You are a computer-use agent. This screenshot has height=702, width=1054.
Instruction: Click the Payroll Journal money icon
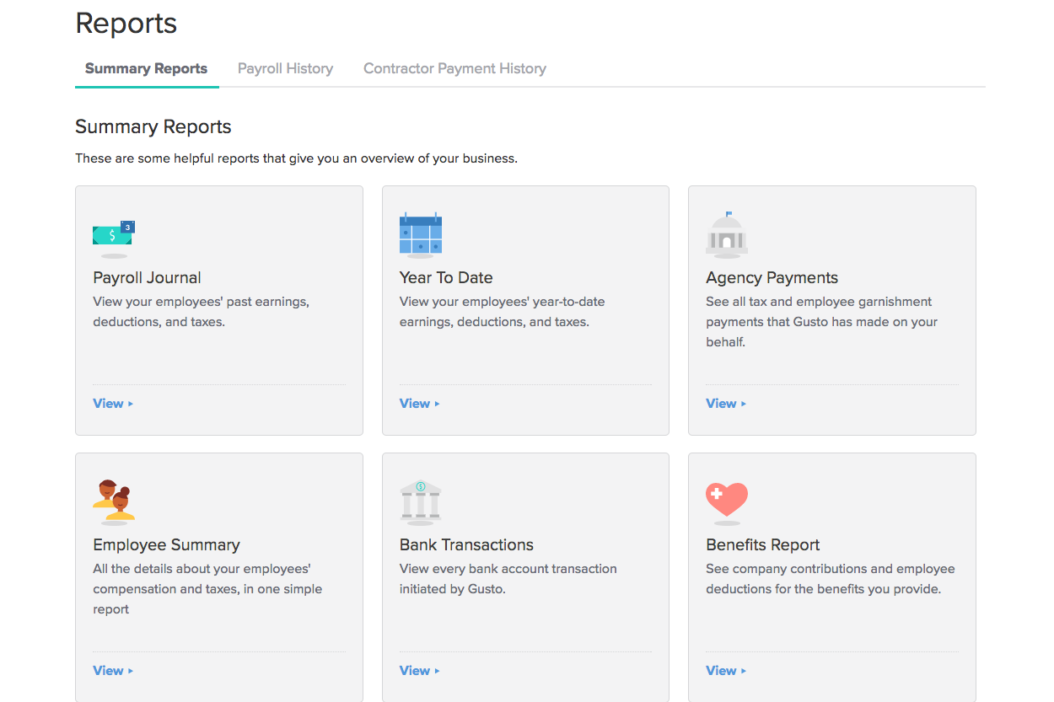[x=114, y=236]
